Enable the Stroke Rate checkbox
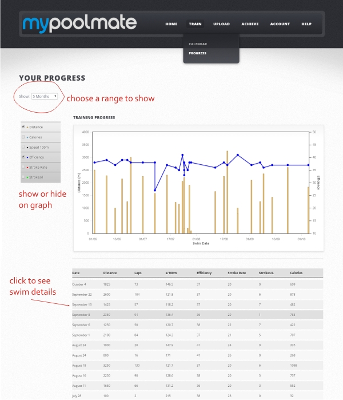 click(x=23, y=167)
